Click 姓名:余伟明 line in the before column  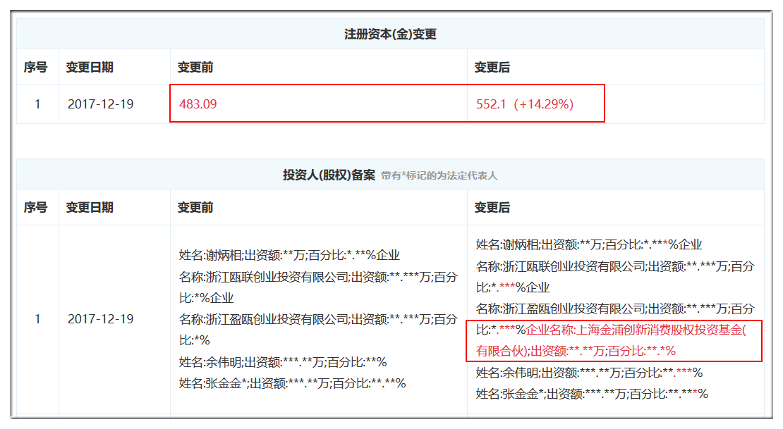[x=283, y=362]
